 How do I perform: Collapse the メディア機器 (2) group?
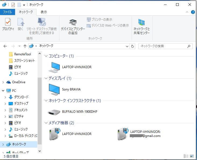tap(46, 123)
